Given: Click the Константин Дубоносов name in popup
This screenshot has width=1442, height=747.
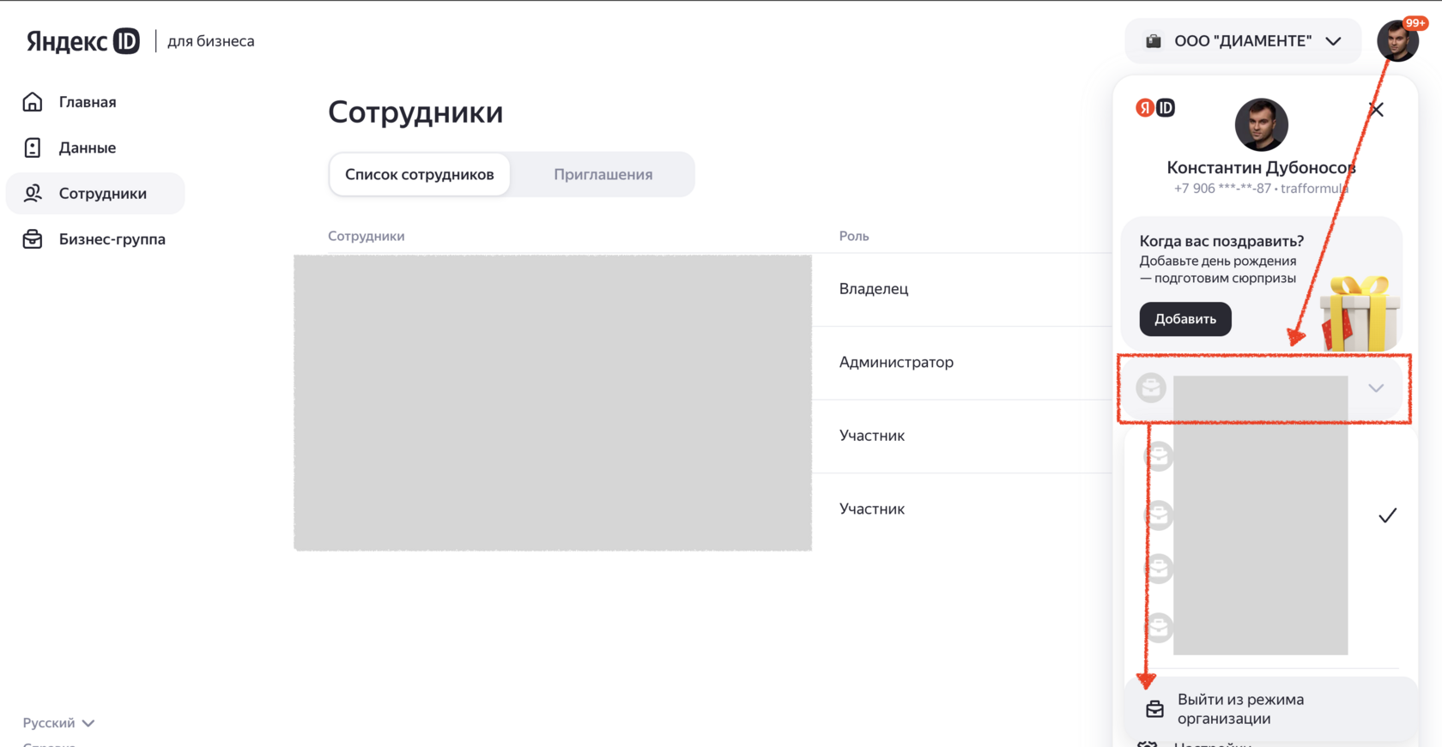Looking at the screenshot, I should (1261, 167).
